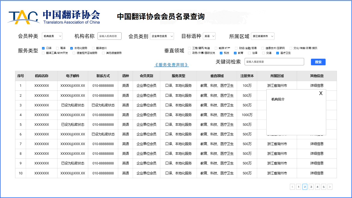Jump to page 5 of results
The height and width of the screenshot is (198, 352).
(x=324, y=187)
